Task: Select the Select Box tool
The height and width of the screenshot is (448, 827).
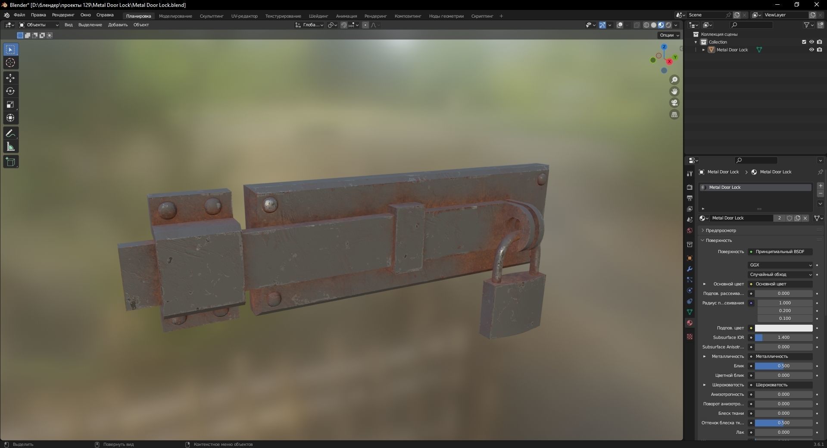Action: tap(10, 50)
